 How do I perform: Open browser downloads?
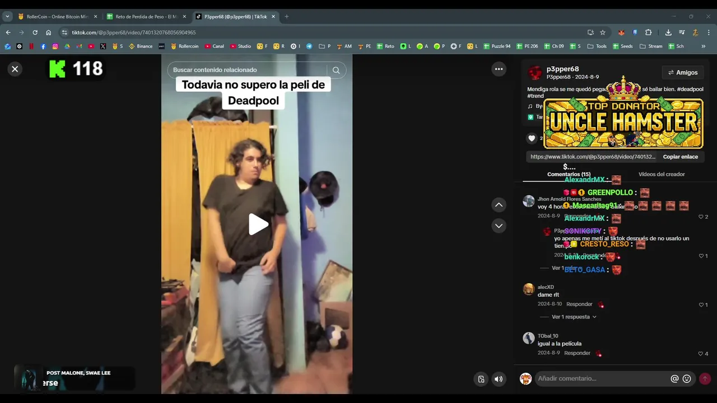tap(668, 32)
